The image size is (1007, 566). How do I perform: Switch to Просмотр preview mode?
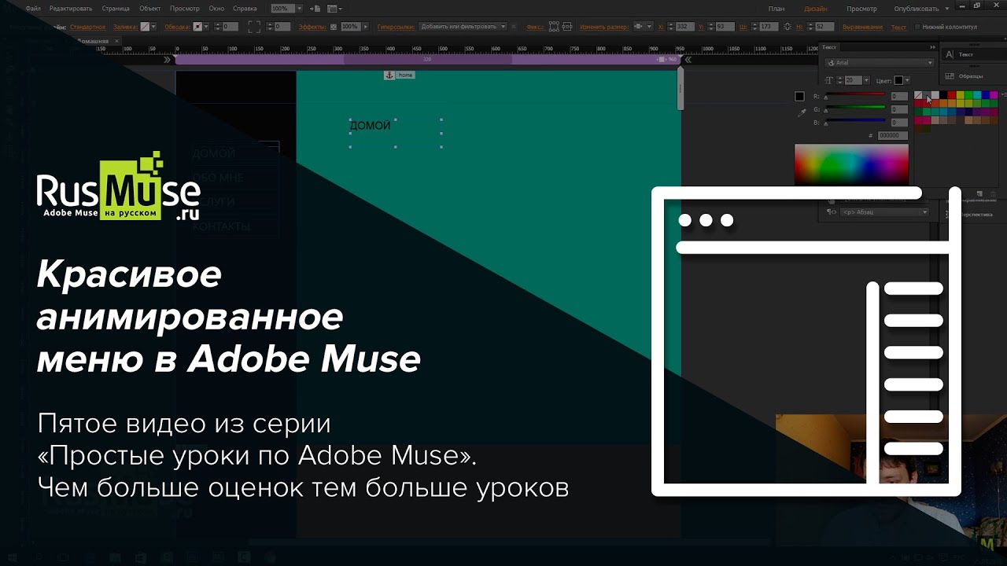point(861,9)
